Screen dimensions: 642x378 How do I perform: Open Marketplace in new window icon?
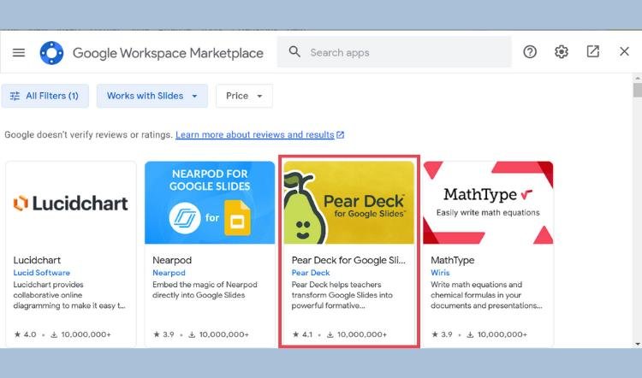click(593, 51)
